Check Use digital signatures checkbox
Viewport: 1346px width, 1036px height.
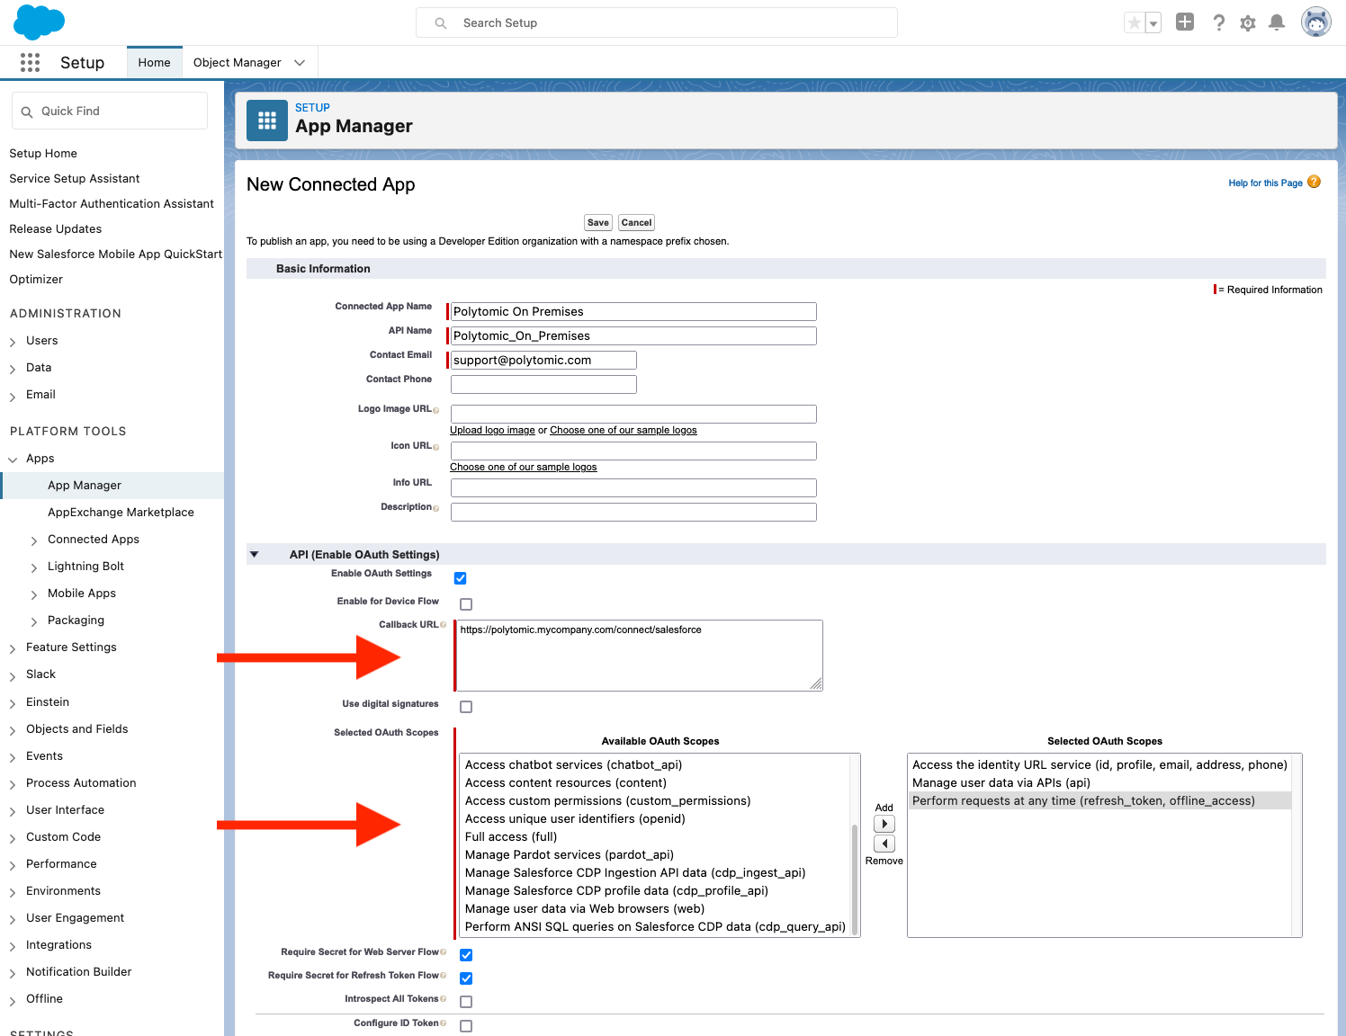click(466, 707)
